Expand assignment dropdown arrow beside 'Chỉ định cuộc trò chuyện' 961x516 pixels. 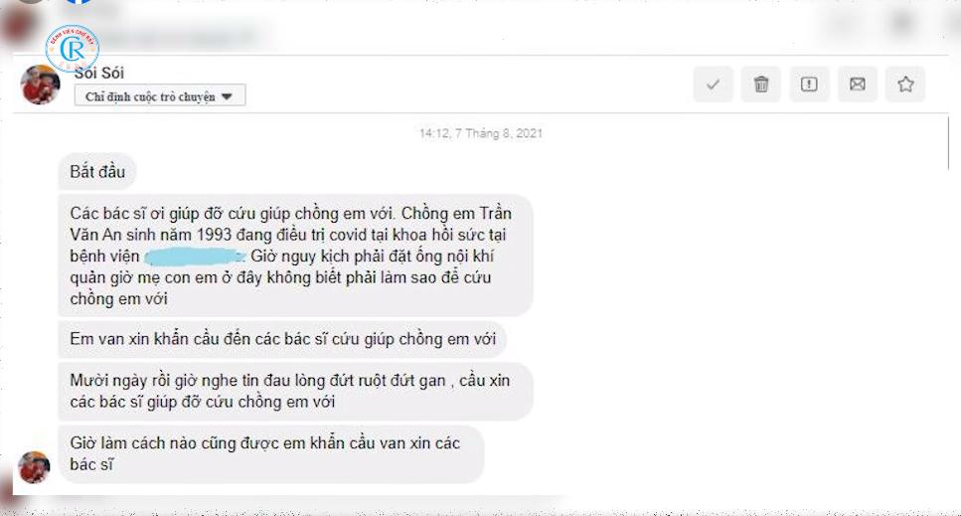(x=227, y=96)
